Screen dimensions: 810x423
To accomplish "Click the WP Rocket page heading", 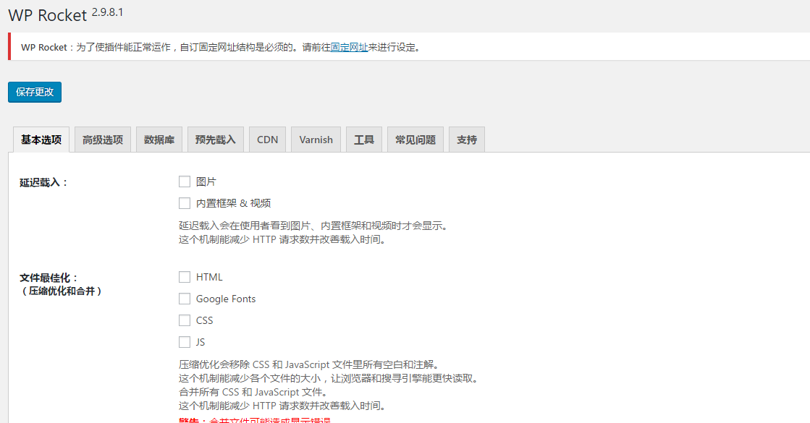I will 48,15.
